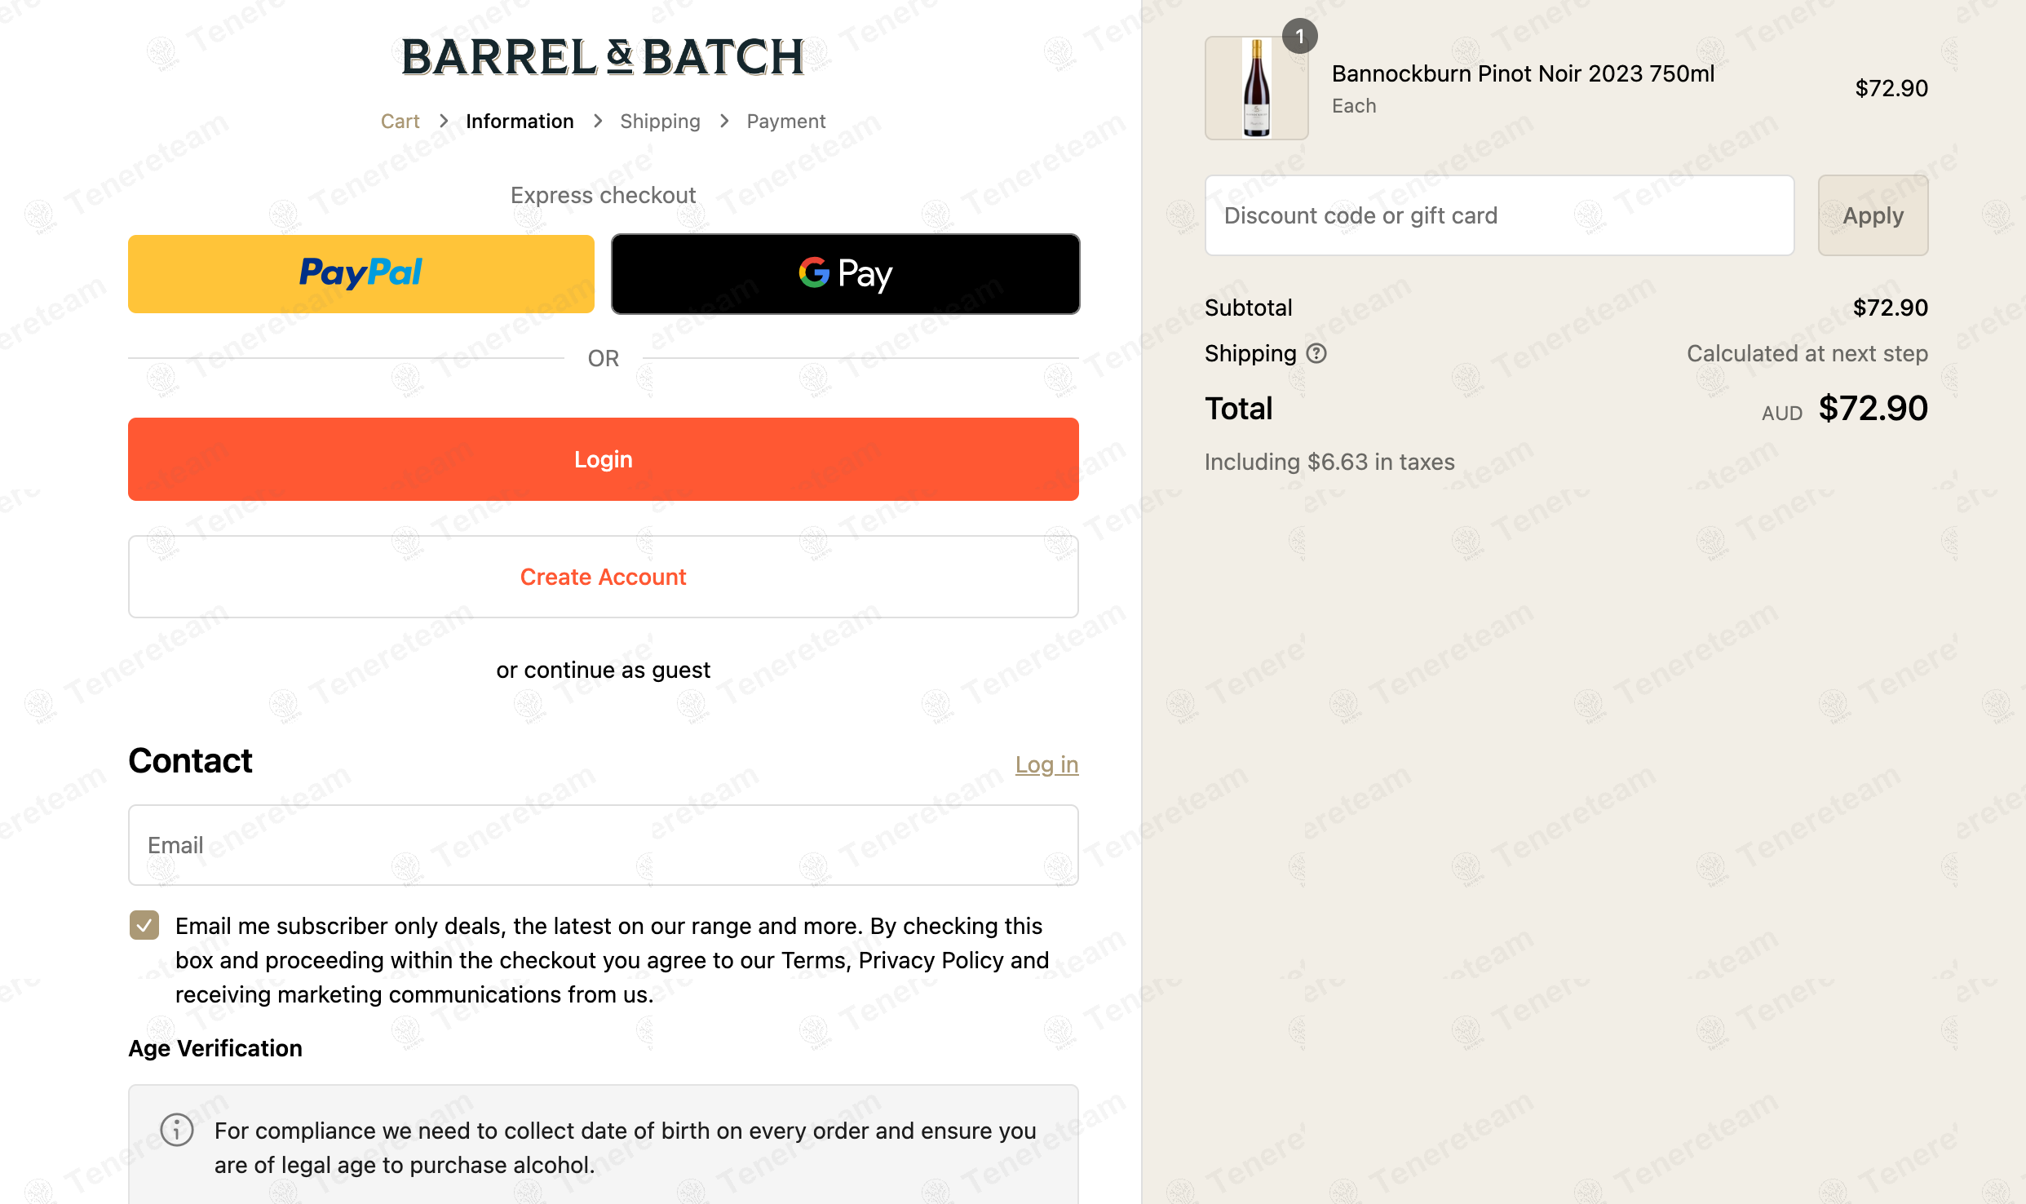This screenshot has height=1204, width=2026.
Task: Click the age verification info icon
Action: (x=177, y=1130)
